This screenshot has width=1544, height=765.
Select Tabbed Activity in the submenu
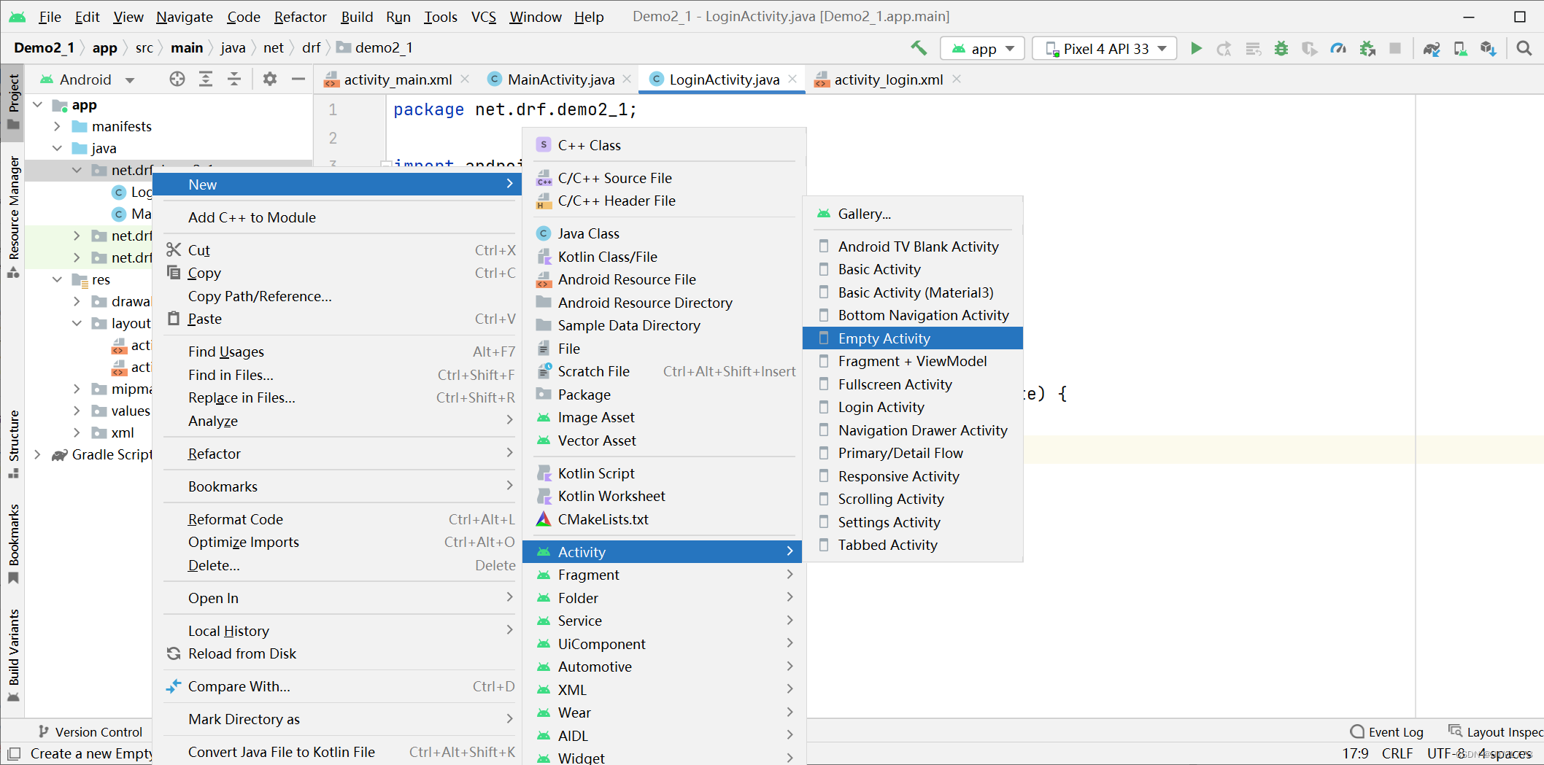[912, 545]
